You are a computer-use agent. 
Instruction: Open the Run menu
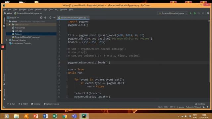(x=45, y=10)
